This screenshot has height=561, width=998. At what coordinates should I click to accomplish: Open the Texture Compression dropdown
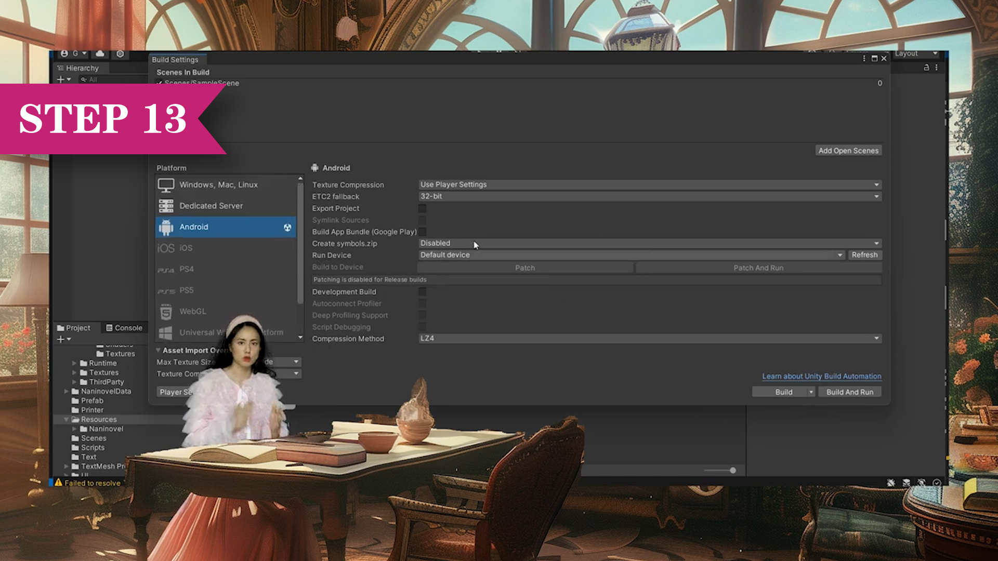coord(650,184)
